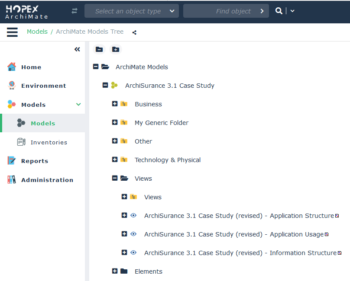The height and width of the screenshot is (281, 350).
Task: Expand the Business folder node
Action: [115, 104]
